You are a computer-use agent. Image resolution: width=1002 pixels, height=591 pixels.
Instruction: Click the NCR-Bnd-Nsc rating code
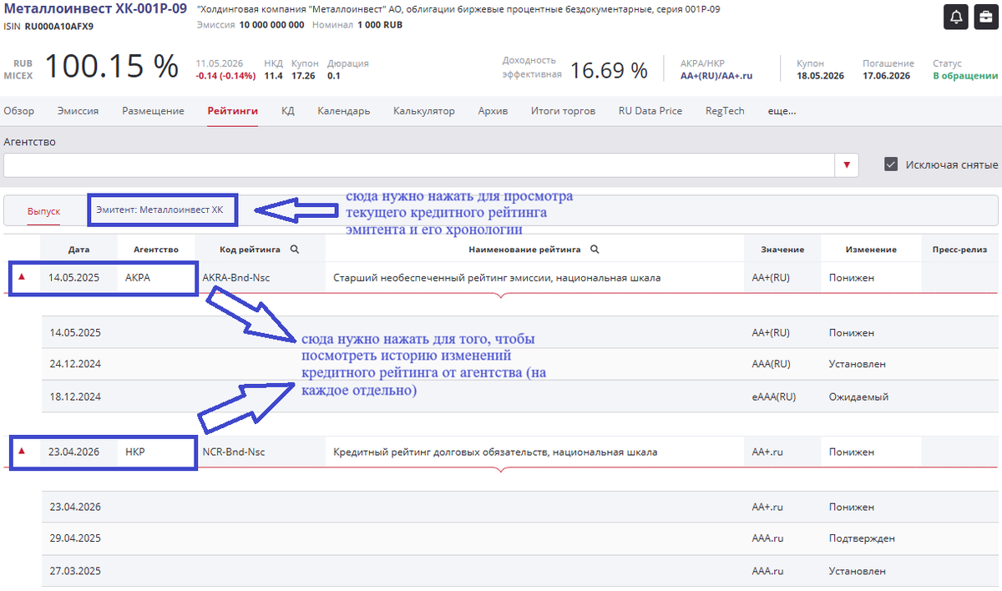234,452
